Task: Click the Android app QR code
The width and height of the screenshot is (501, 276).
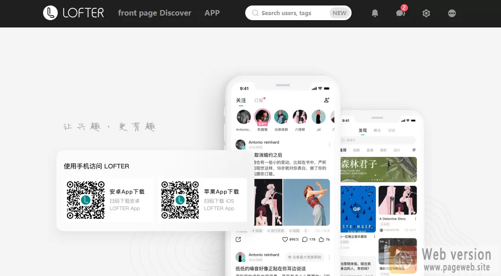Action: [86, 200]
